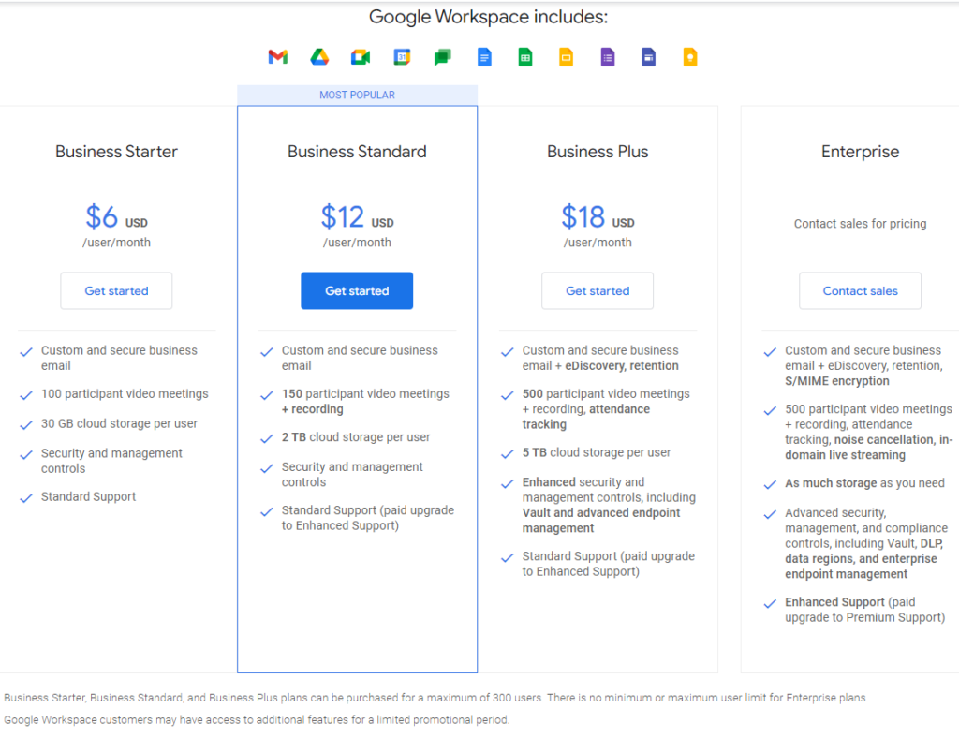The height and width of the screenshot is (738, 959).
Task: Click the Google Slides icon
Action: [x=567, y=57]
